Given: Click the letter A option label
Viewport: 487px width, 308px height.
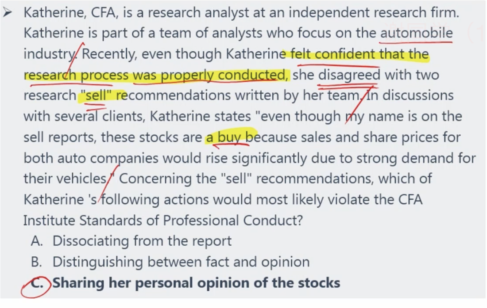Looking at the screenshot, I should (37, 241).
